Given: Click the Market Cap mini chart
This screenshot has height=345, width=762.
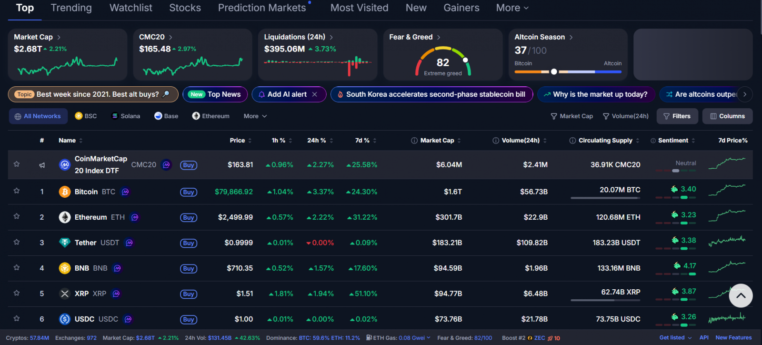Looking at the screenshot, I should click(x=67, y=66).
